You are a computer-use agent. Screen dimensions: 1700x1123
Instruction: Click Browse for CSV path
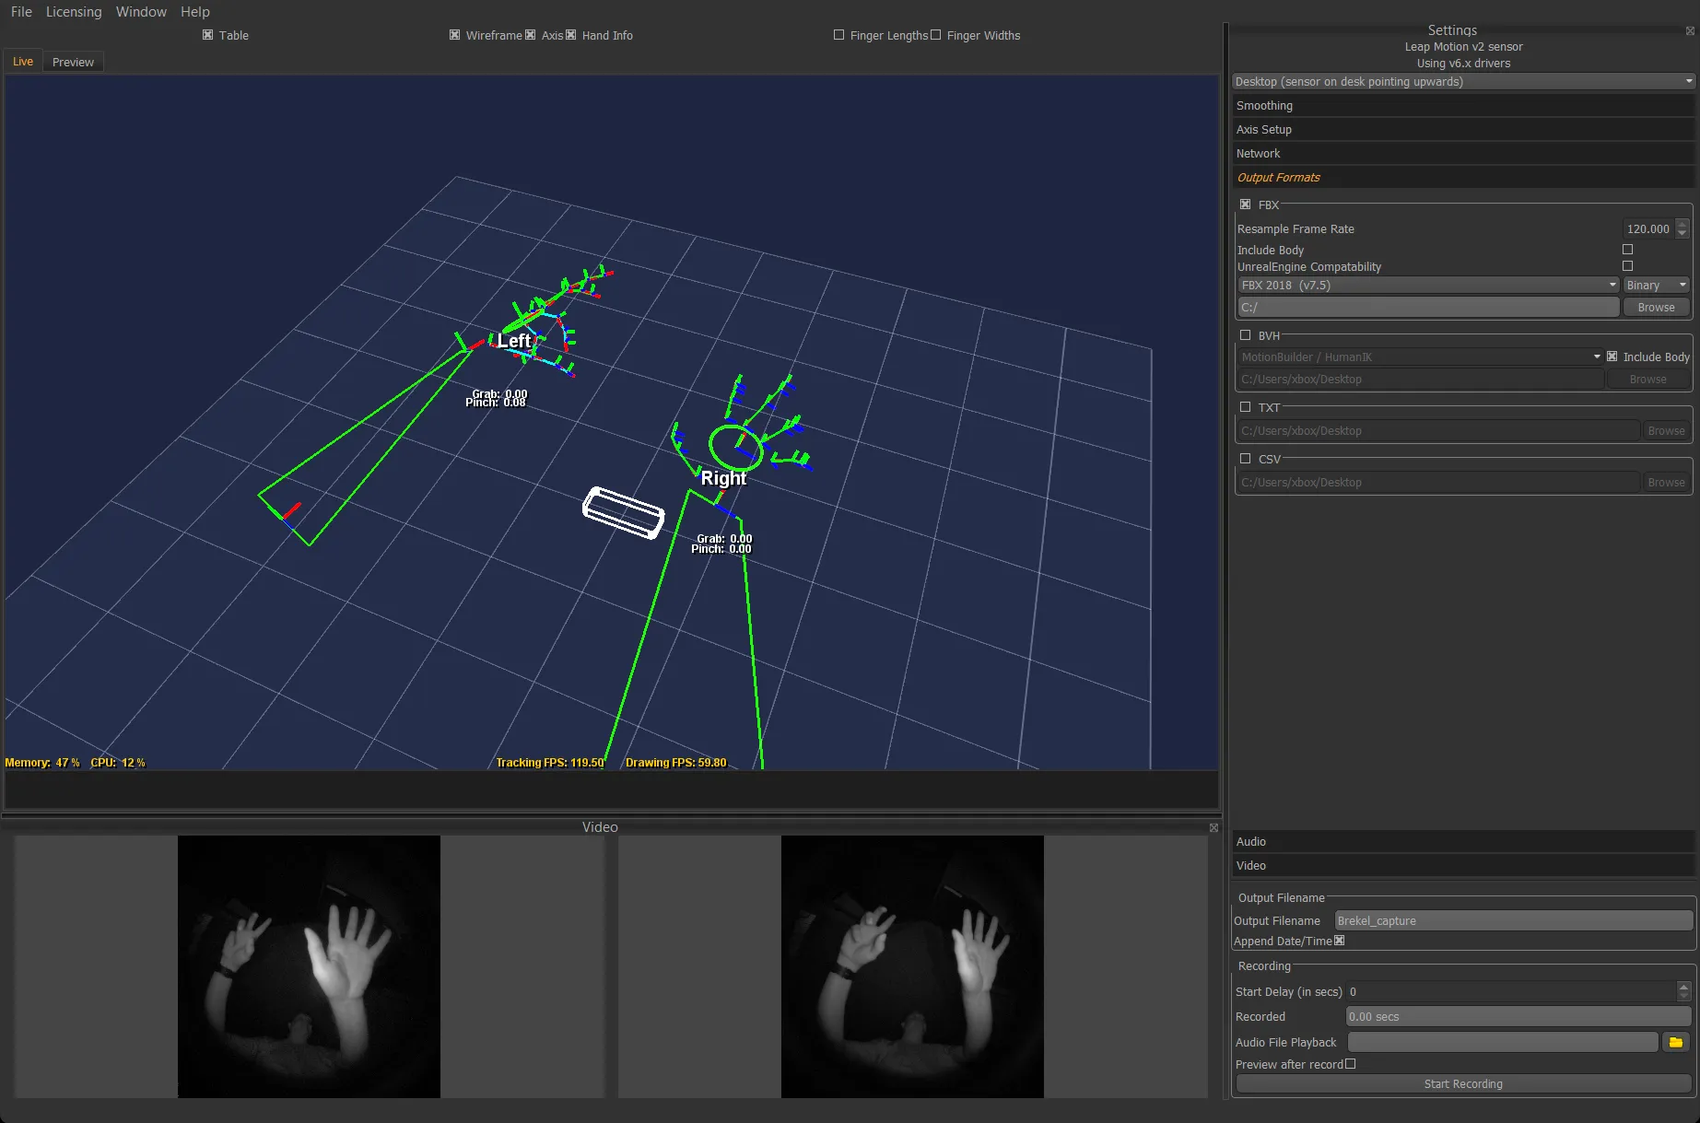click(1666, 483)
